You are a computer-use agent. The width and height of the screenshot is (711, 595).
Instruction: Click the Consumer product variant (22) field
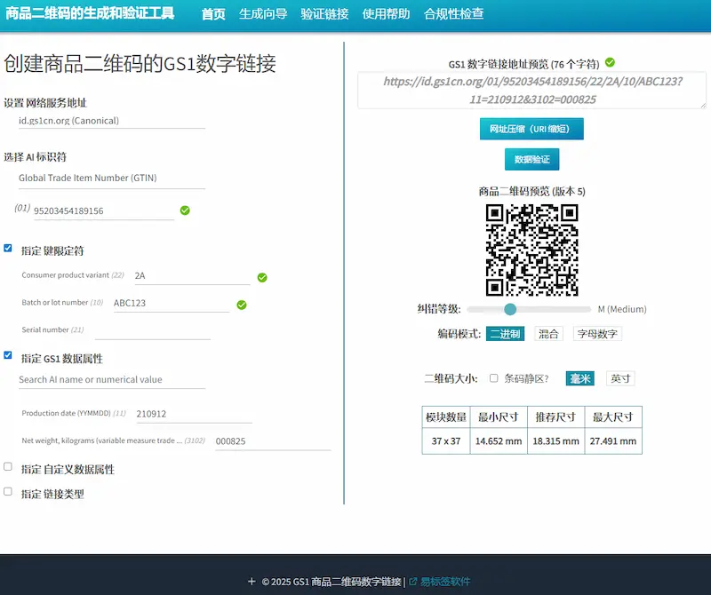click(x=192, y=276)
